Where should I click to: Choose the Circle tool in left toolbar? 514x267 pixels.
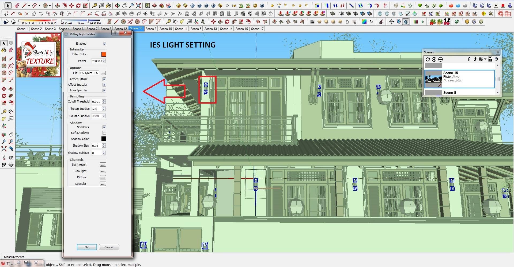[x=4, y=66]
